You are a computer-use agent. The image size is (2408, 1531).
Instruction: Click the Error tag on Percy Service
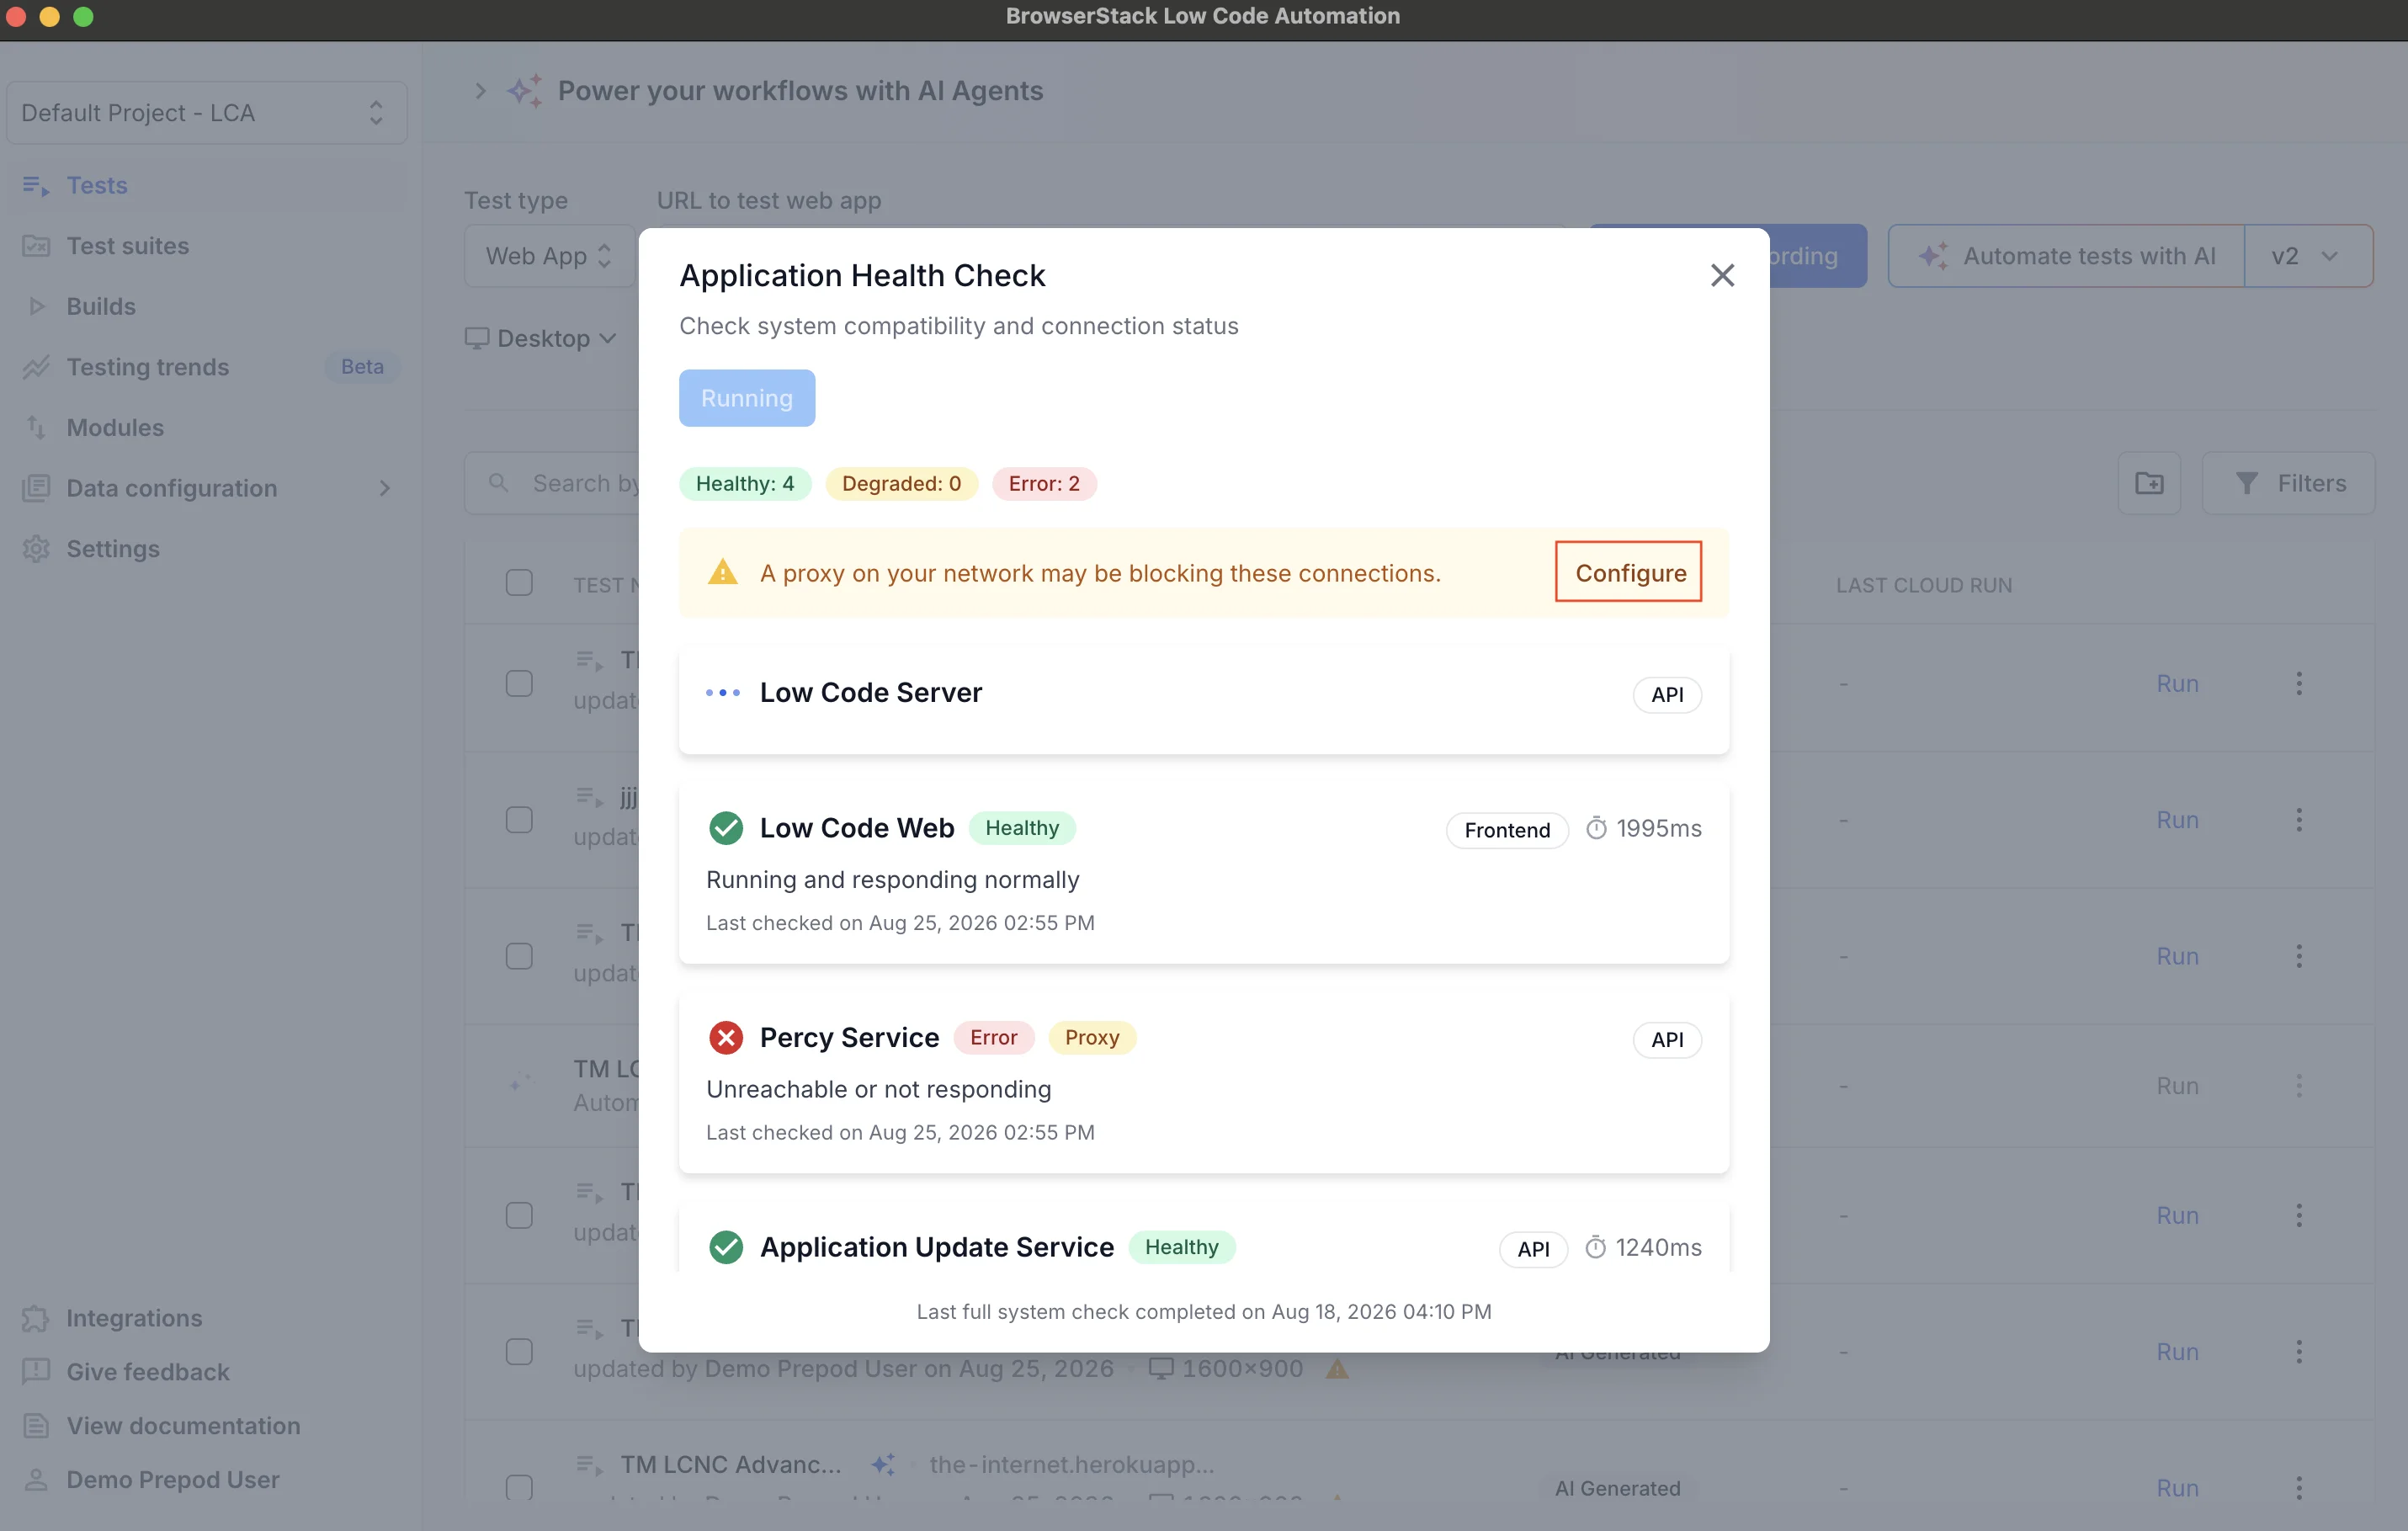pos(993,1038)
